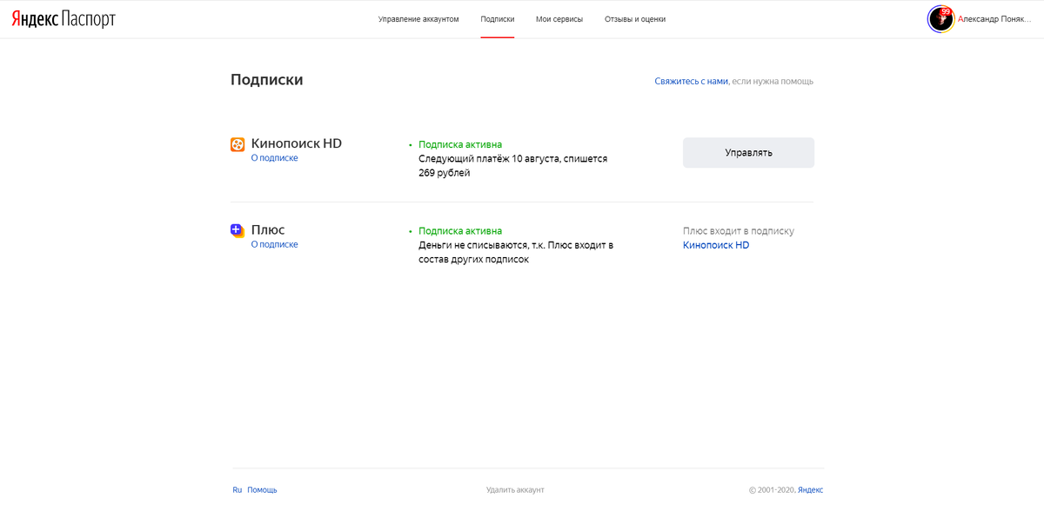Follow the blue Кинопоиск HD link beside Плюс
The height and width of the screenshot is (511, 1044).
coord(716,245)
